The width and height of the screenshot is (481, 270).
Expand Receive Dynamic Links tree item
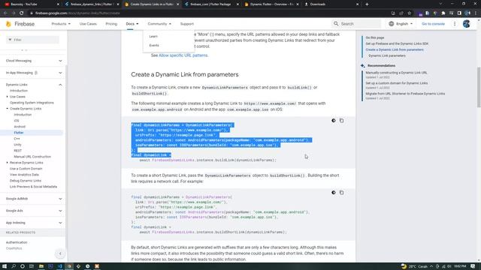coord(8,163)
